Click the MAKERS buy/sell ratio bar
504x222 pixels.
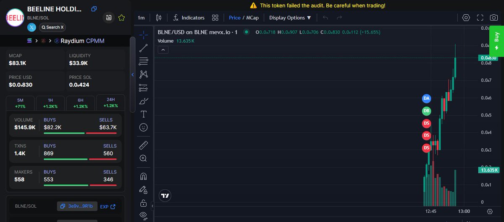click(80, 185)
